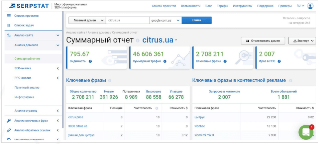Viewport: 319px width, 144px height.
Task: Click the site analysis icon beside Анализ сайта
Action: point(9,36)
